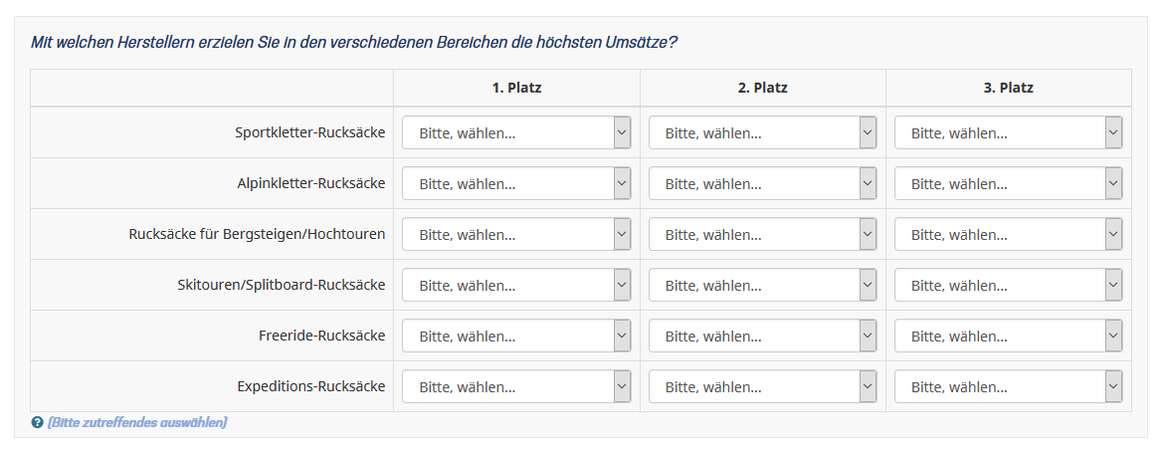The width and height of the screenshot is (1167, 456).
Task: Choose 3. Platz for Alpinkletter-Rucksäcke
Action: tap(1008, 183)
